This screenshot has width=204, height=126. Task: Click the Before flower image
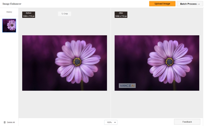(x=64, y=63)
